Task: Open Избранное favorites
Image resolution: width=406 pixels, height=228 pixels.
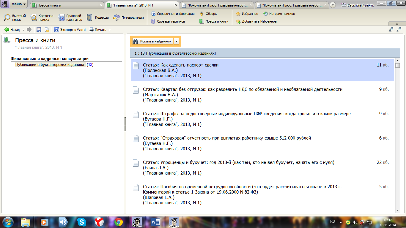Action: 247,14
